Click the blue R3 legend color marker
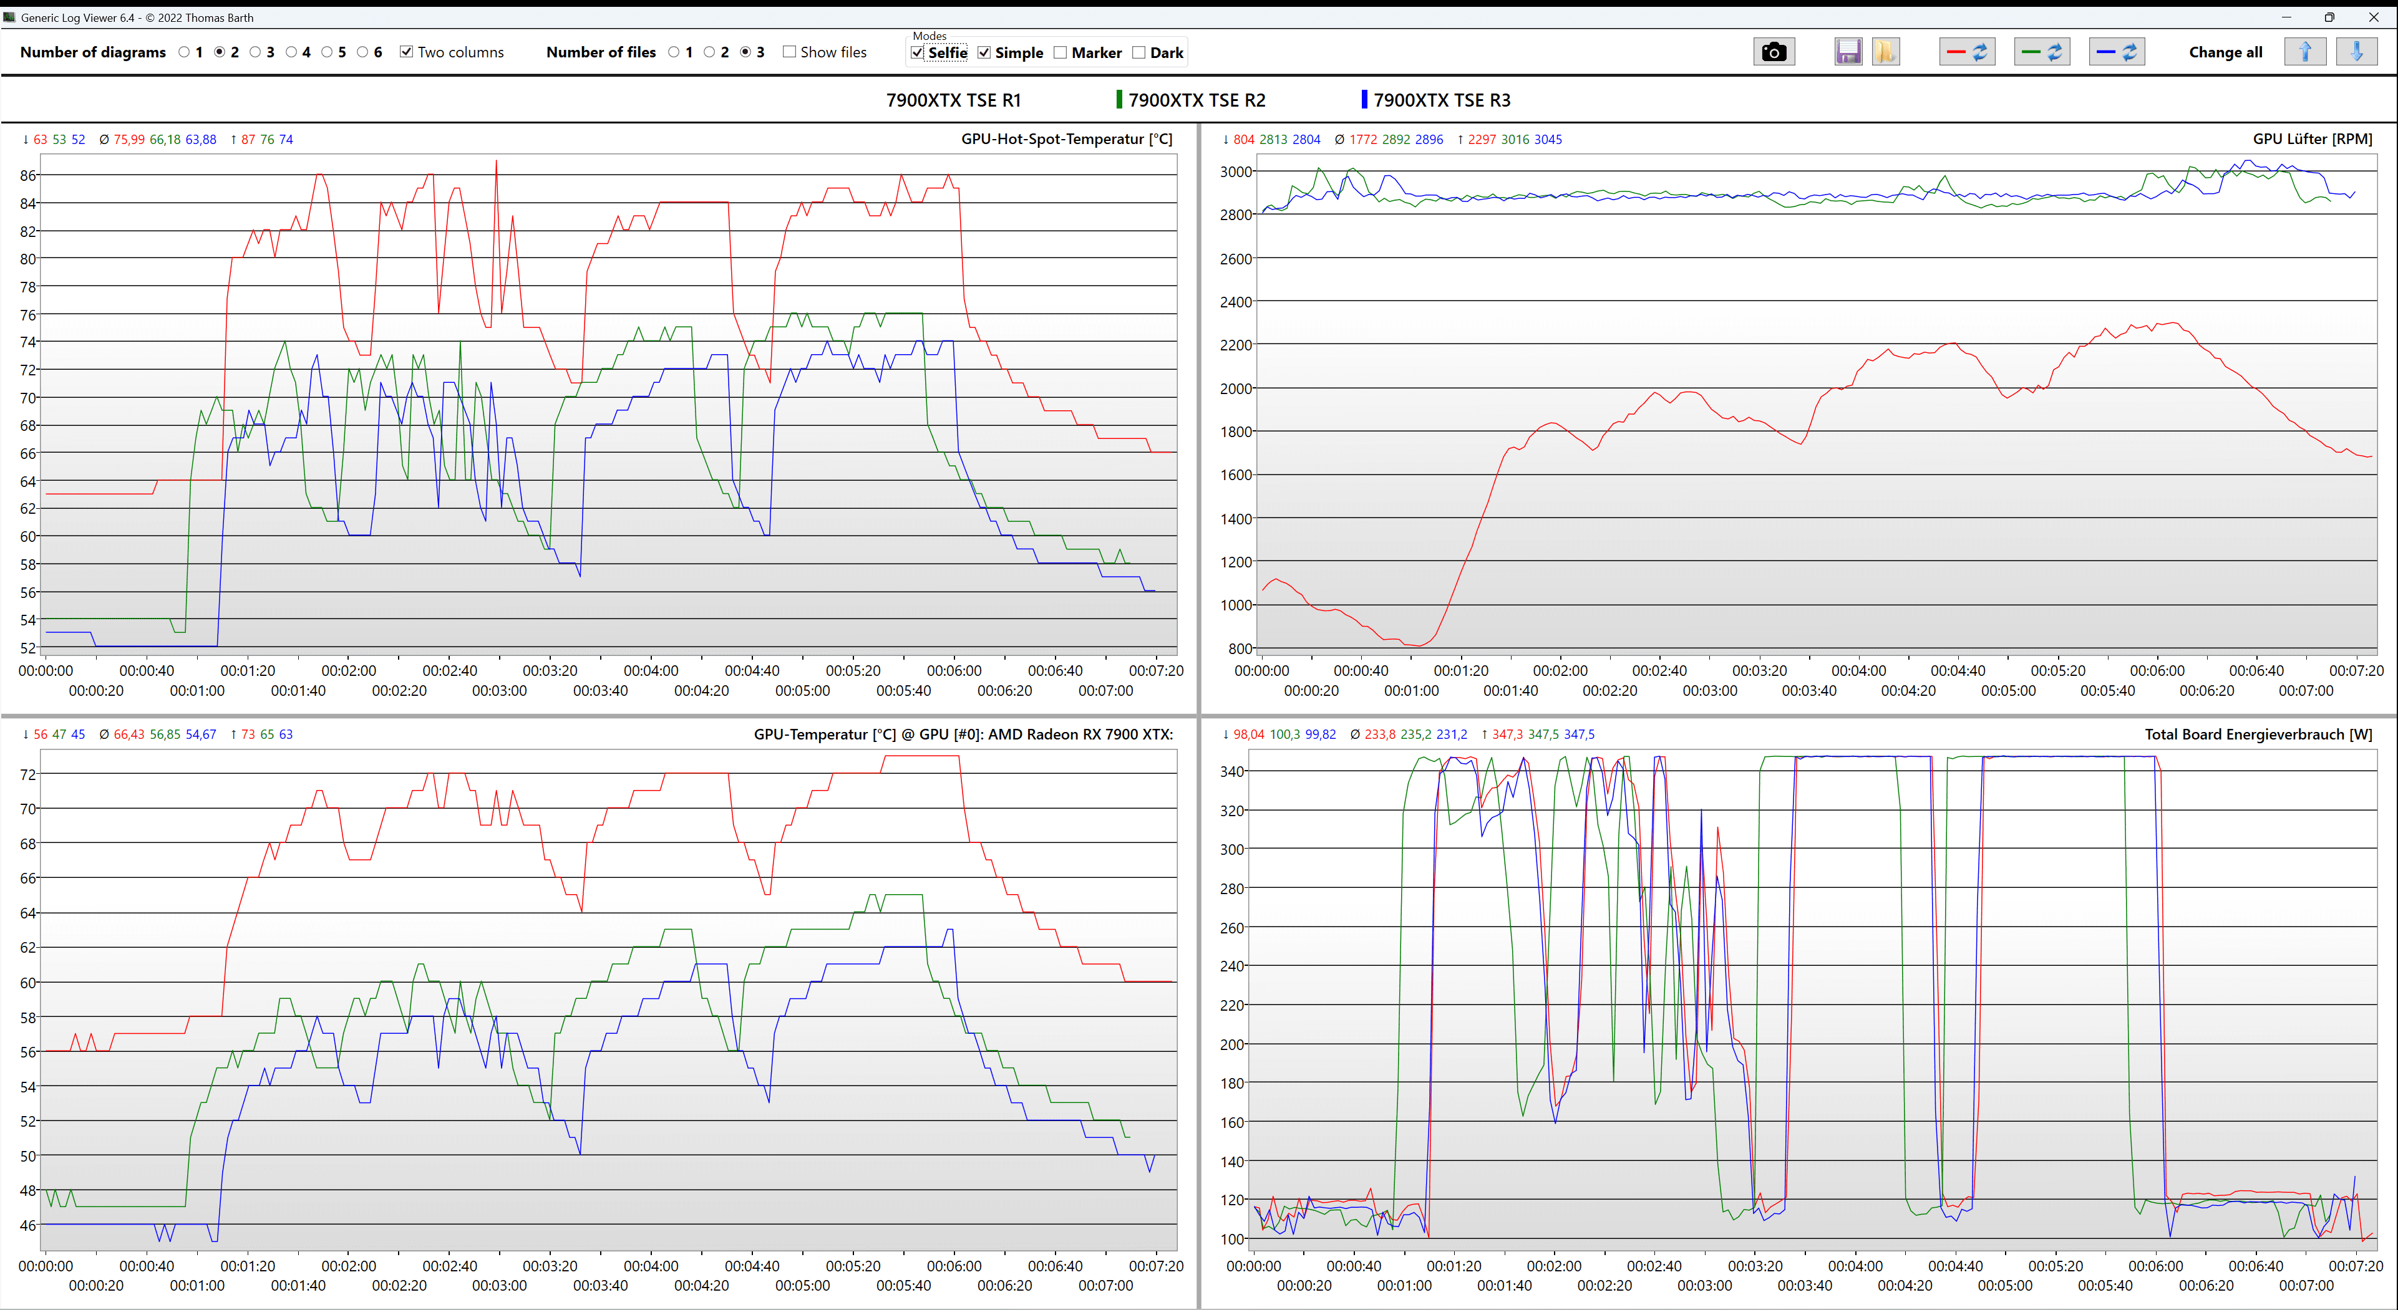This screenshot has height=1310, width=2398. [1364, 100]
